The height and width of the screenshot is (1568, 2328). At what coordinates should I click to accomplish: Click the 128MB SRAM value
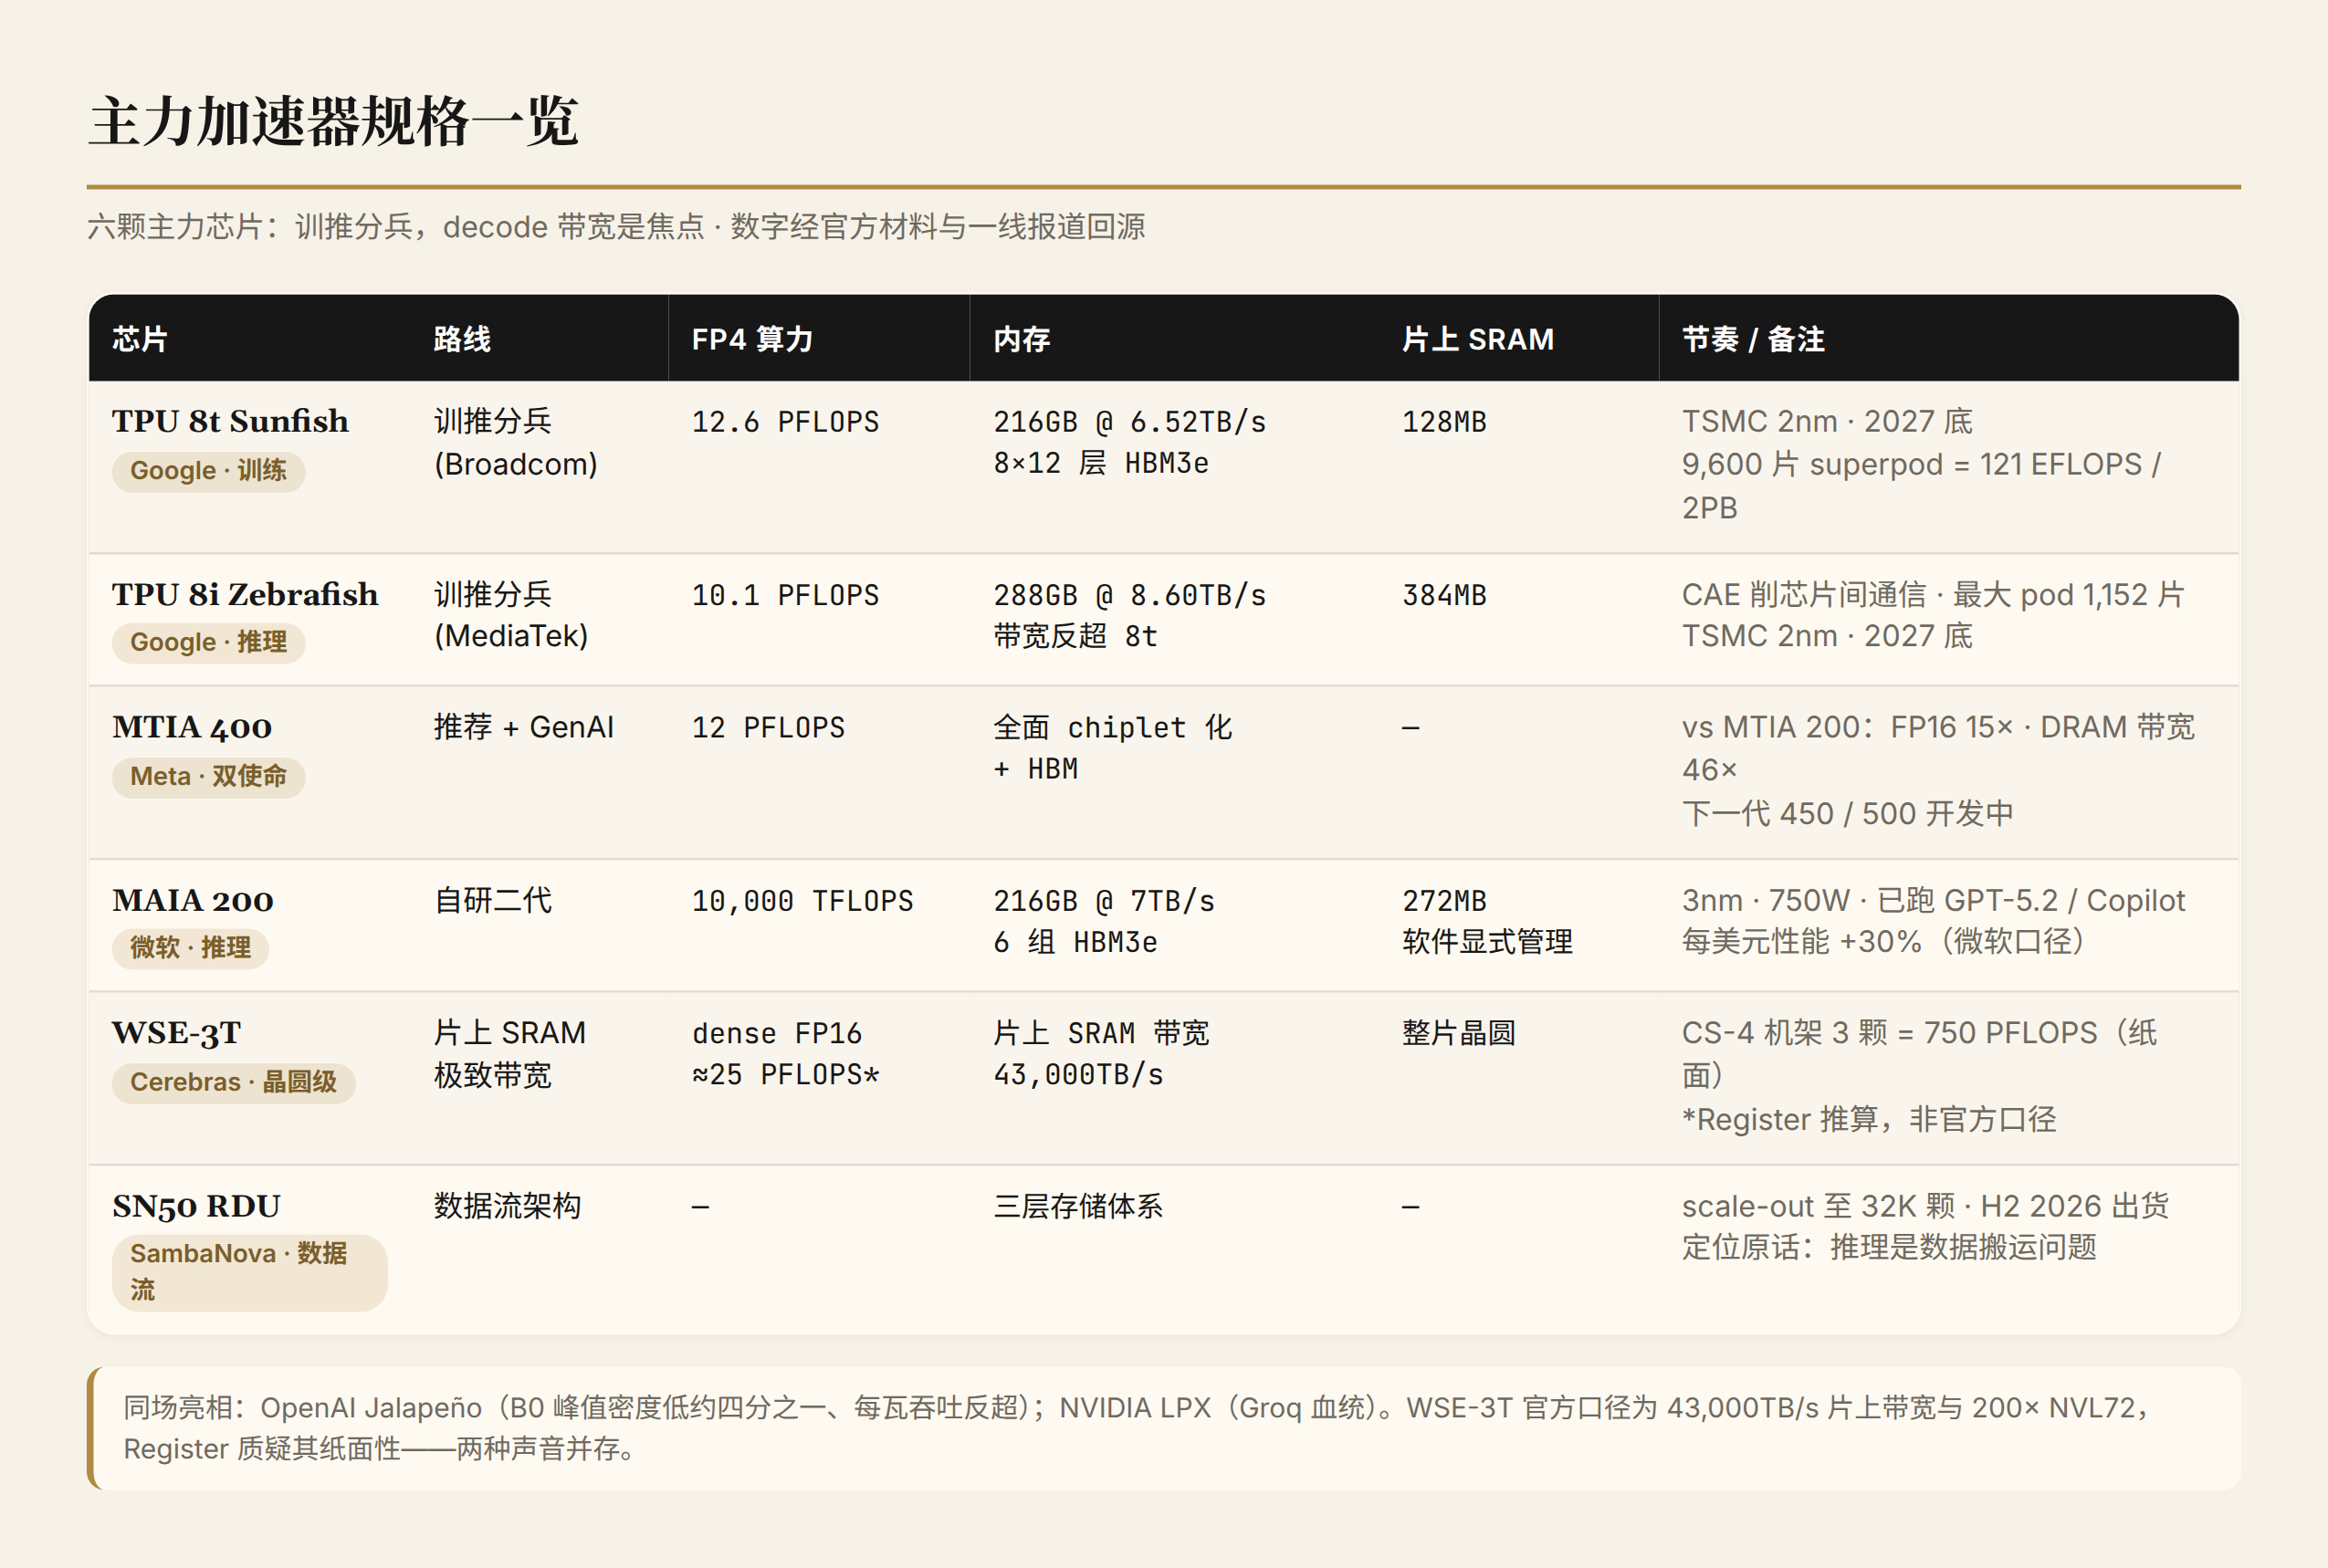click(1444, 422)
